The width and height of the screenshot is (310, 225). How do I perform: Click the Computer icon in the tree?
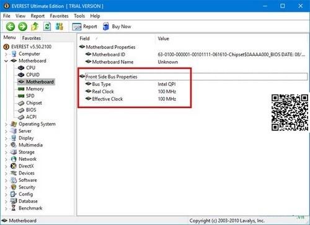[14, 54]
